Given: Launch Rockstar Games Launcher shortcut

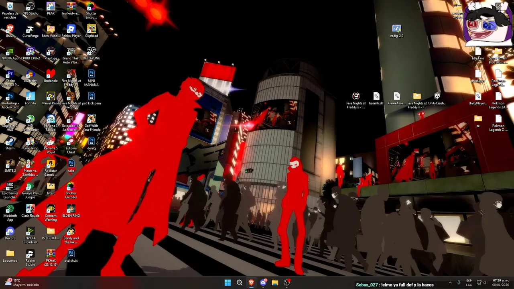Looking at the screenshot, I should tap(51, 168).
